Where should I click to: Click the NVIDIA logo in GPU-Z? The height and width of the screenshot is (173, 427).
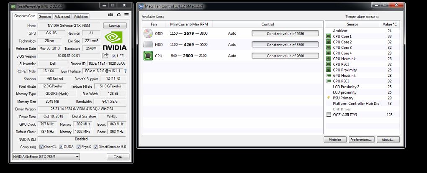pos(115,41)
